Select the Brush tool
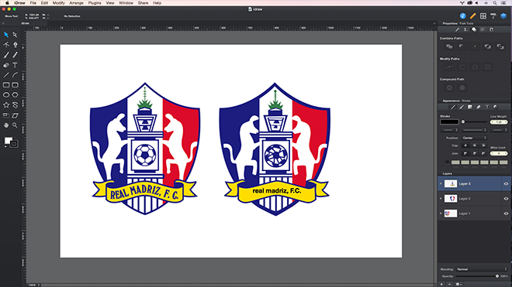The height and width of the screenshot is (287, 512). (x=6, y=55)
